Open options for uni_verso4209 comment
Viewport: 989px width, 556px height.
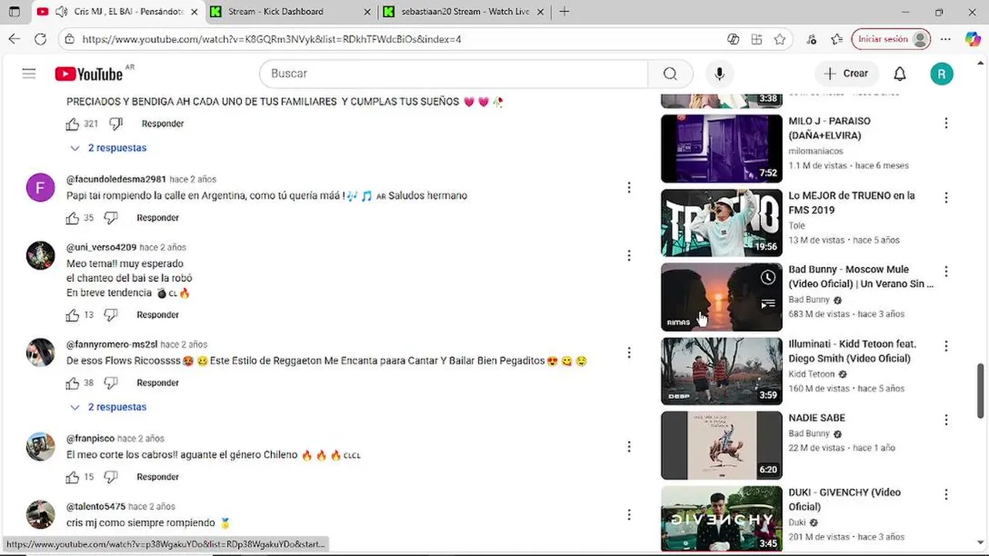point(629,256)
